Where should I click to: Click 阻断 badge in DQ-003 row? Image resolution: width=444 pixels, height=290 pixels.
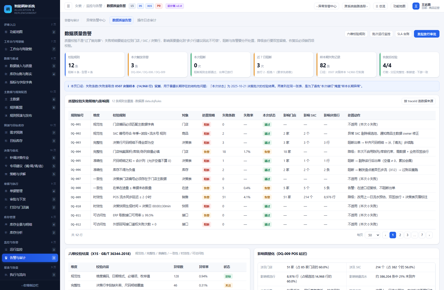click(x=207, y=143)
